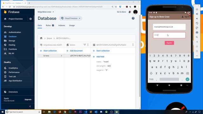The width and height of the screenshot is (203, 114).
Task: Click emulator toolbar back triangle
Action: (197, 42)
